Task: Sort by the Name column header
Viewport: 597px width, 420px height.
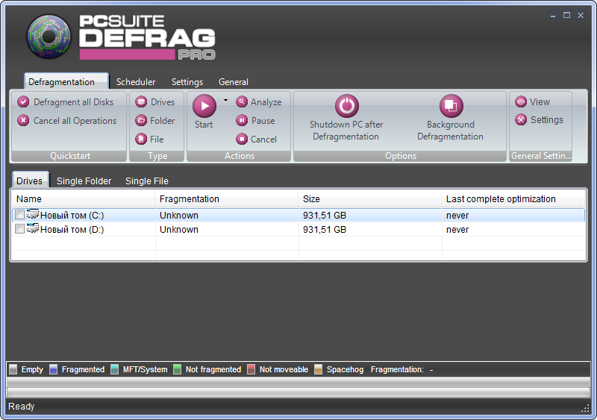Action: coord(84,198)
